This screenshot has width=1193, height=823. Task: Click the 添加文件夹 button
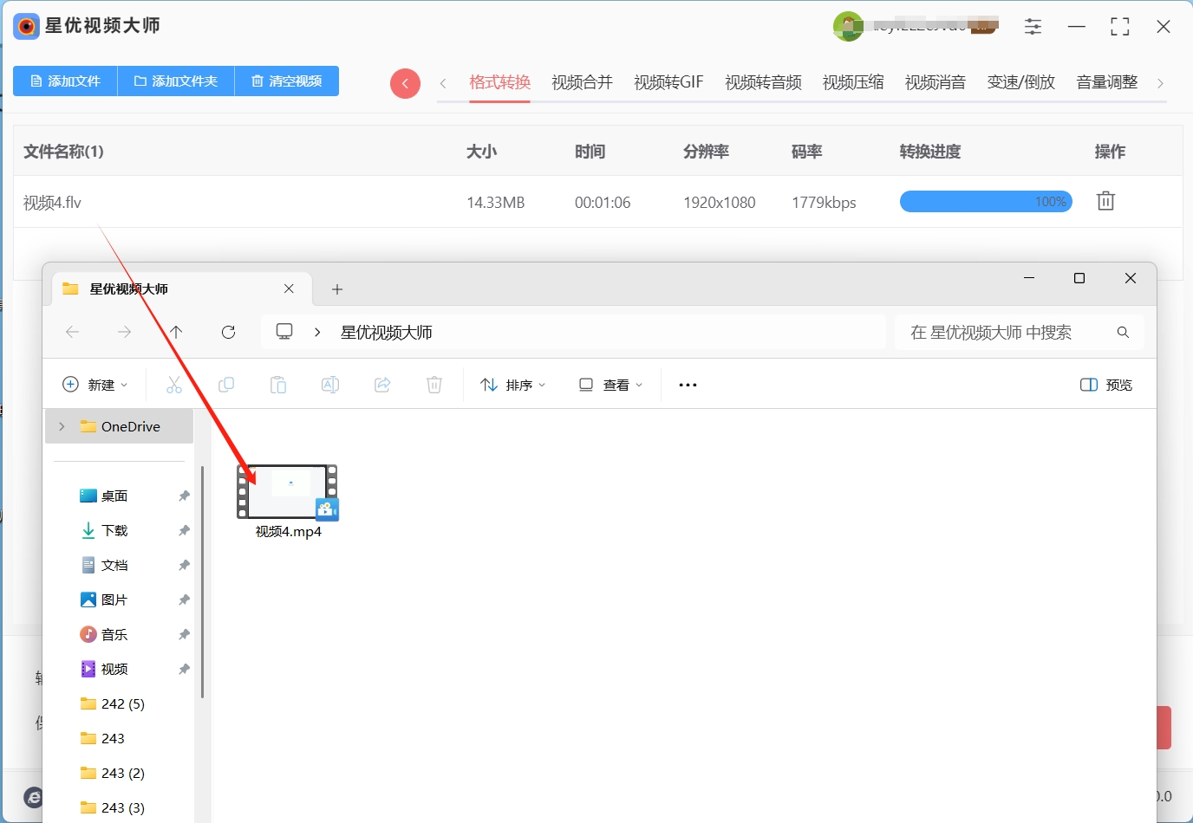pos(176,81)
